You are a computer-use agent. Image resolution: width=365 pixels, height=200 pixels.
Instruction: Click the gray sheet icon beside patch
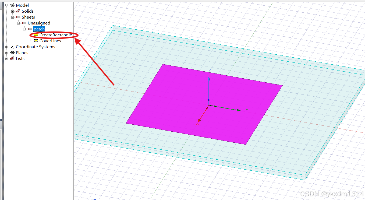pyautogui.click(x=30, y=29)
